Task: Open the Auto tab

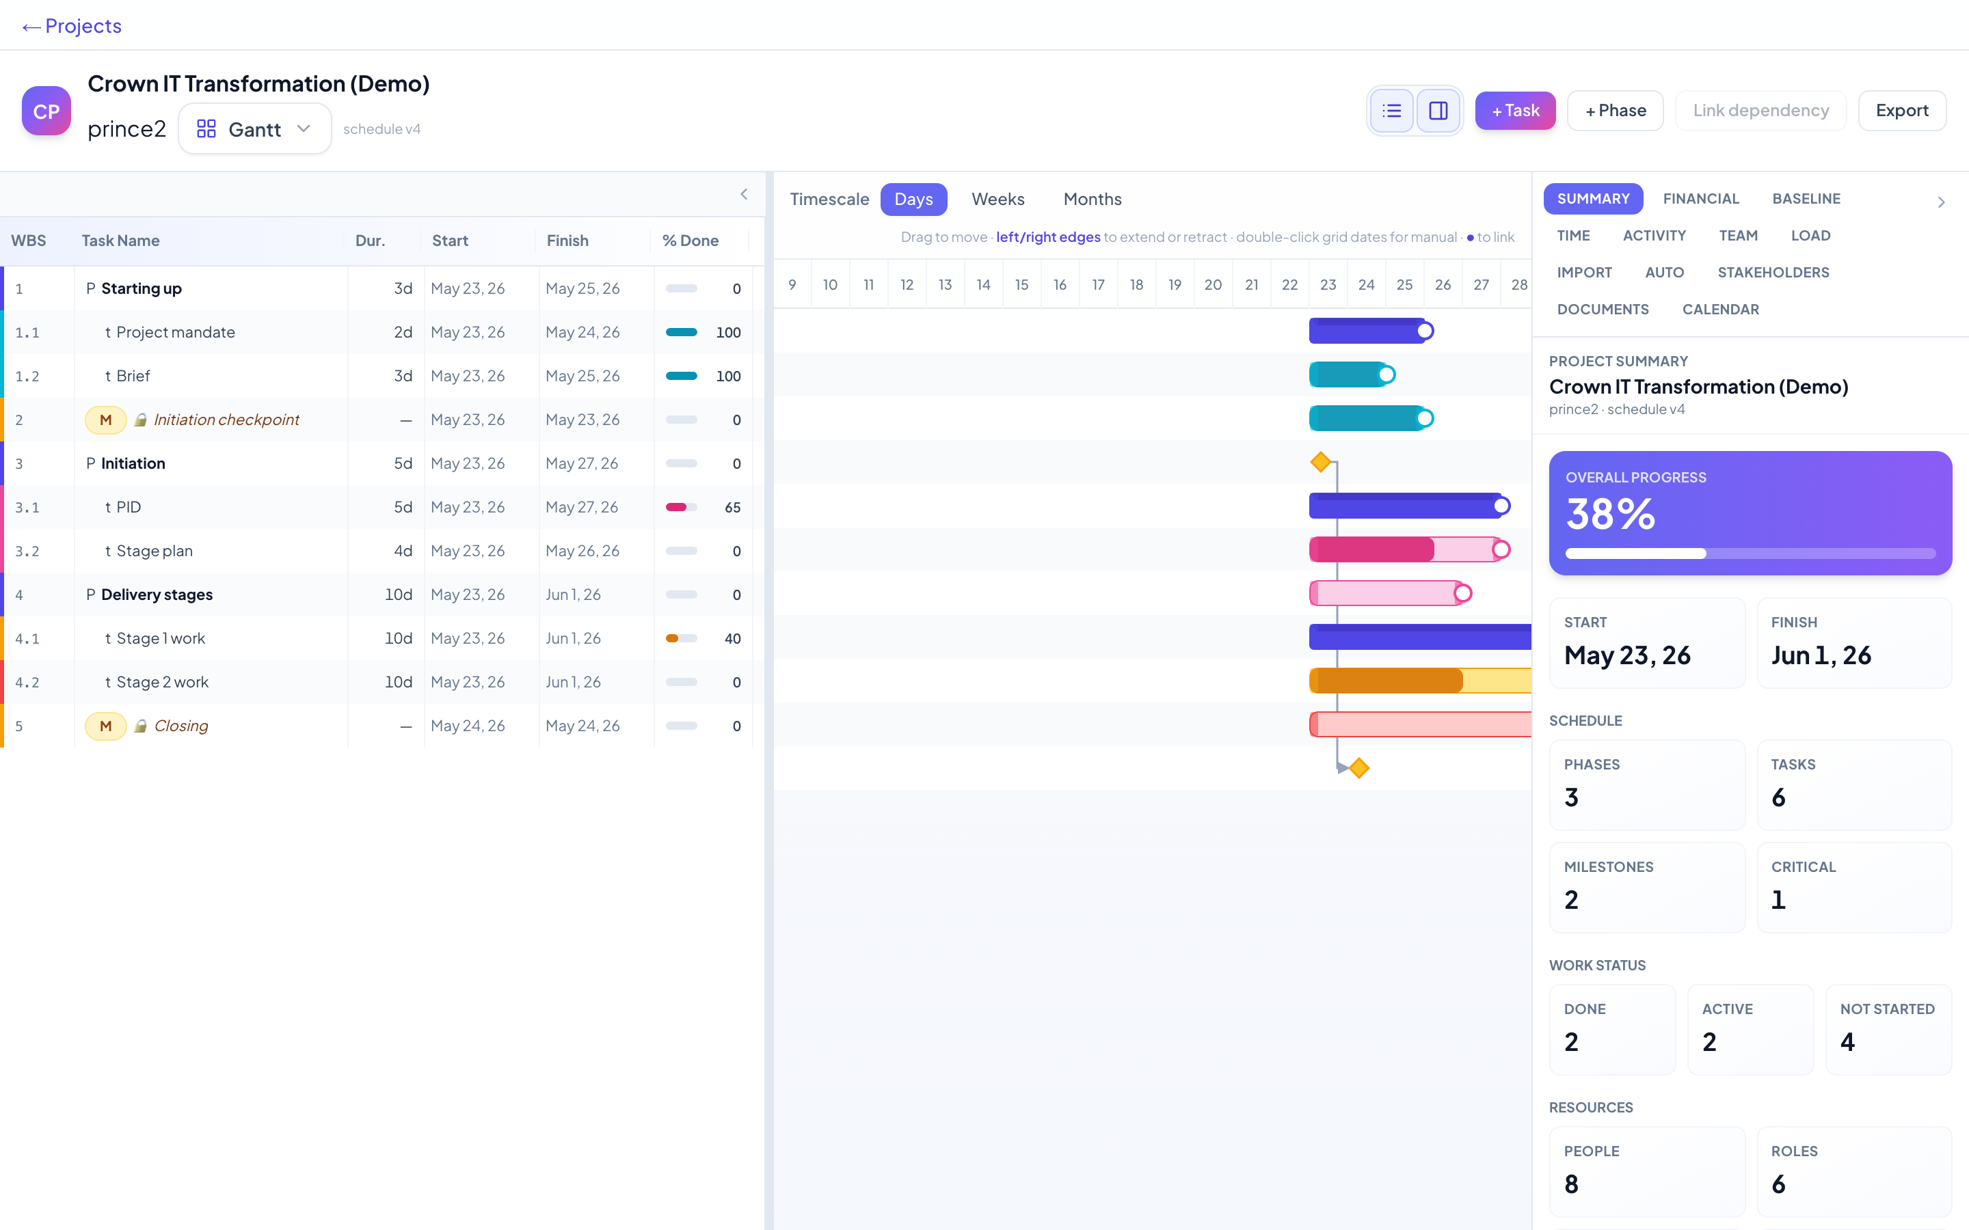Action: pyautogui.click(x=1664, y=273)
